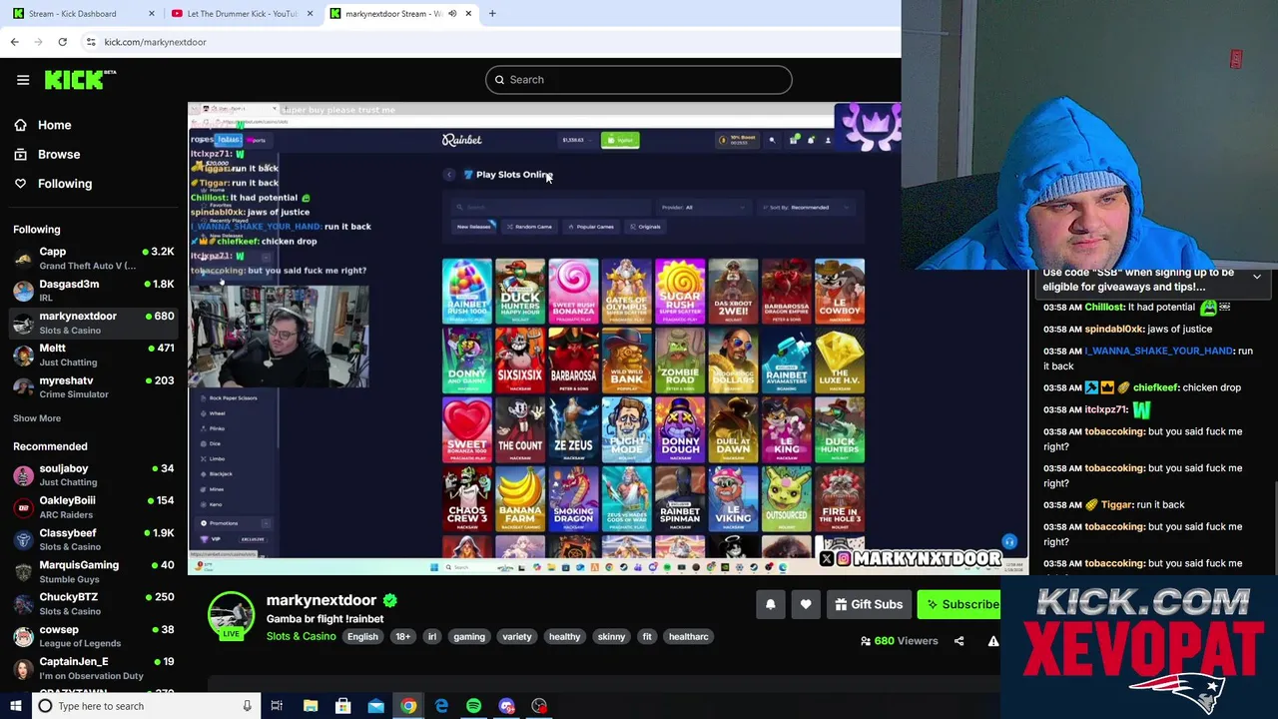Open myreshatv channel in sidebar

(94, 386)
